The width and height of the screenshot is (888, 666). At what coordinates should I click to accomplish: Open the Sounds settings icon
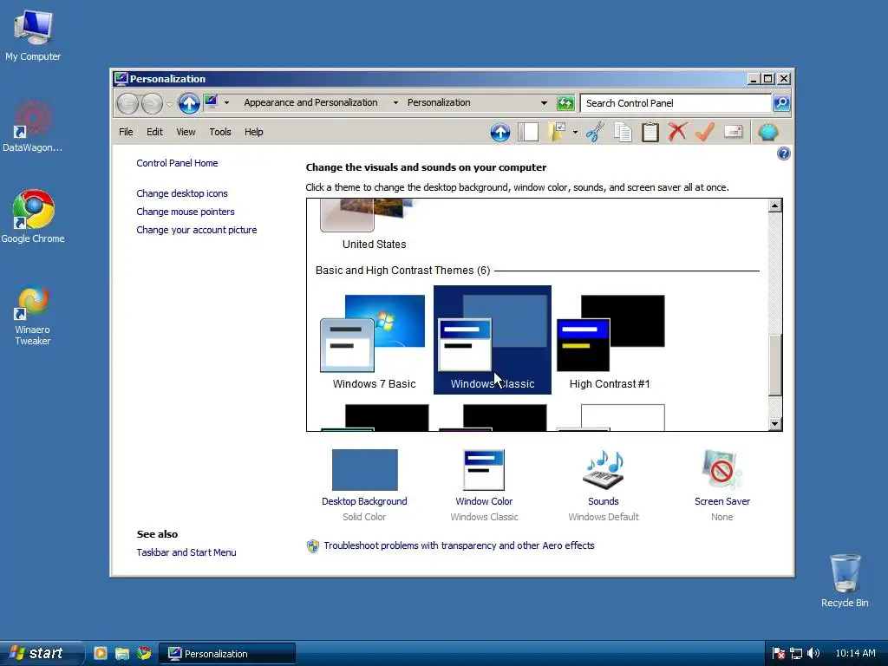click(x=604, y=470)
